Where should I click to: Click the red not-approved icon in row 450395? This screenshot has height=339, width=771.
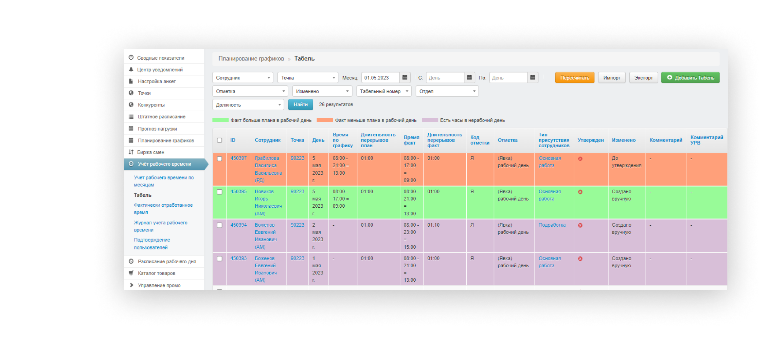tap(580, 192)
